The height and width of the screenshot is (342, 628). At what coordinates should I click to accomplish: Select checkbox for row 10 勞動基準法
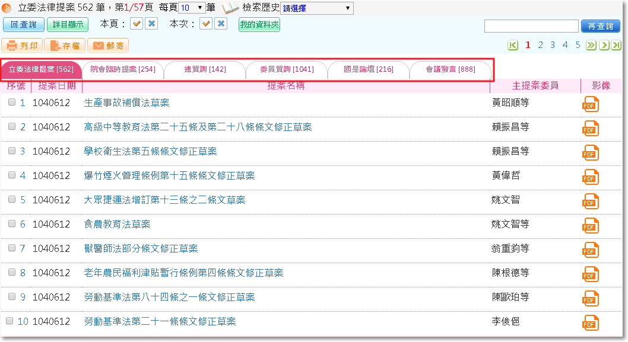coord(9,321)
